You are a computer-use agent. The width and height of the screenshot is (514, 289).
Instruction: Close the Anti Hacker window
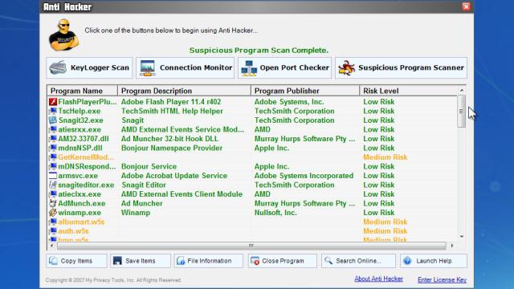click(x=466, y=6)
